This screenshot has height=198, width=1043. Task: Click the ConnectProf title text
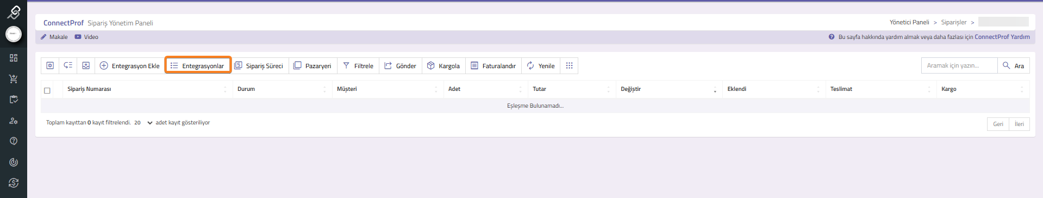click(64, 23)
